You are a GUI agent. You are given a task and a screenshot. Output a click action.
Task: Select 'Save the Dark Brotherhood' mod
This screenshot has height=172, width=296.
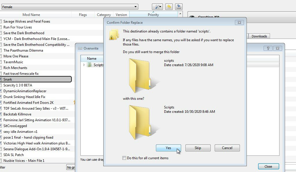pyautogui.click(x=24, y=33)
